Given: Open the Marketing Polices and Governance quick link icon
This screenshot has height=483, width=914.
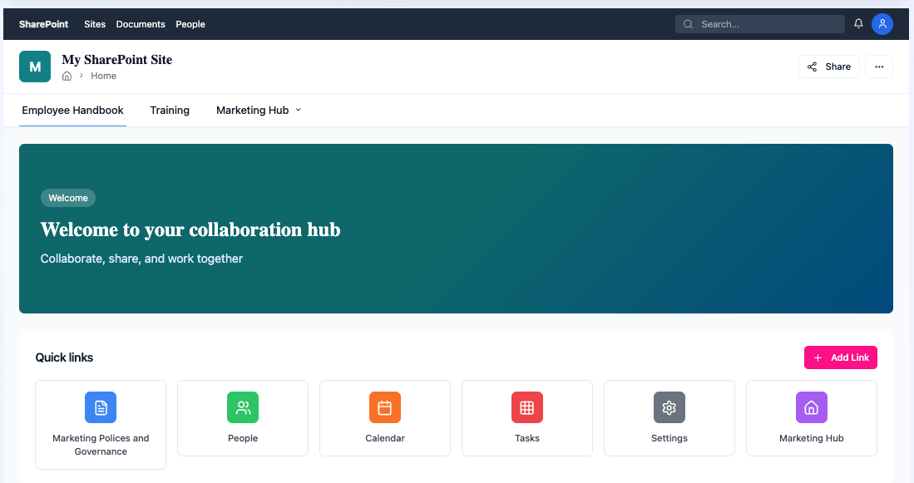Looking at the screenshot, I should click(x=101, y=407).
